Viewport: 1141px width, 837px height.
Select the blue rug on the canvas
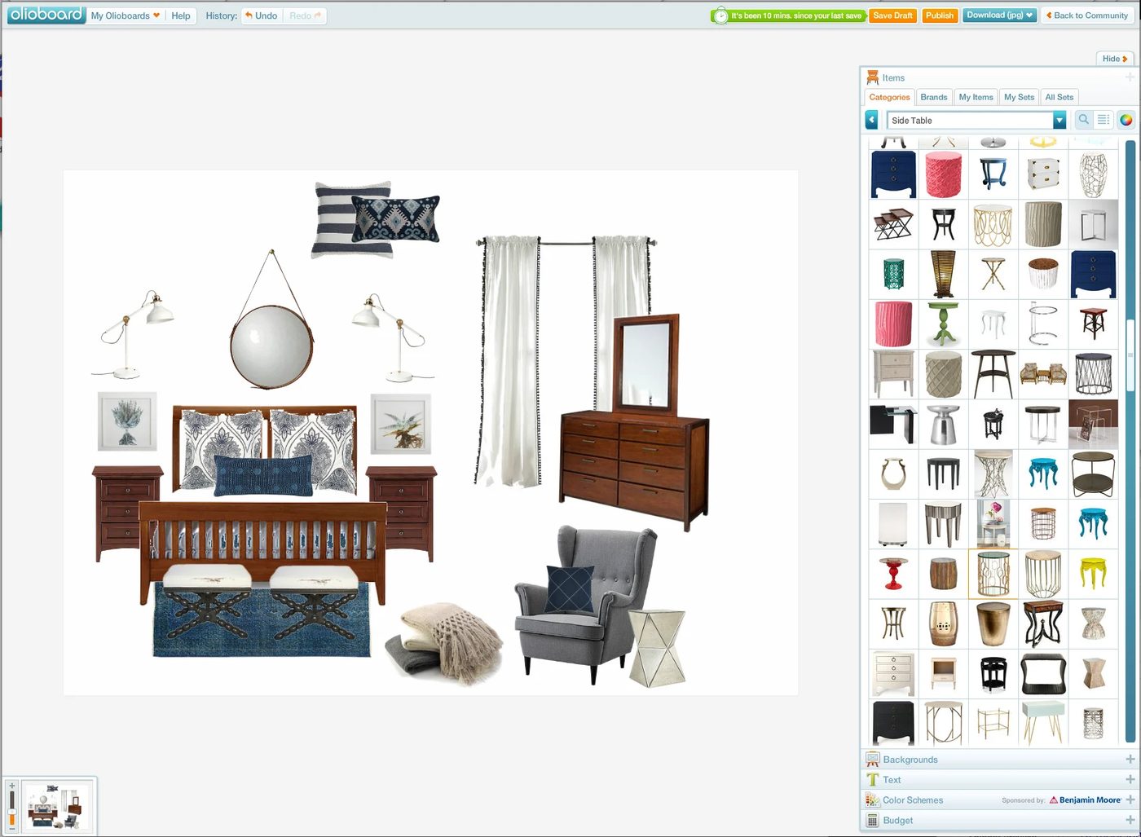click(261, 620)
